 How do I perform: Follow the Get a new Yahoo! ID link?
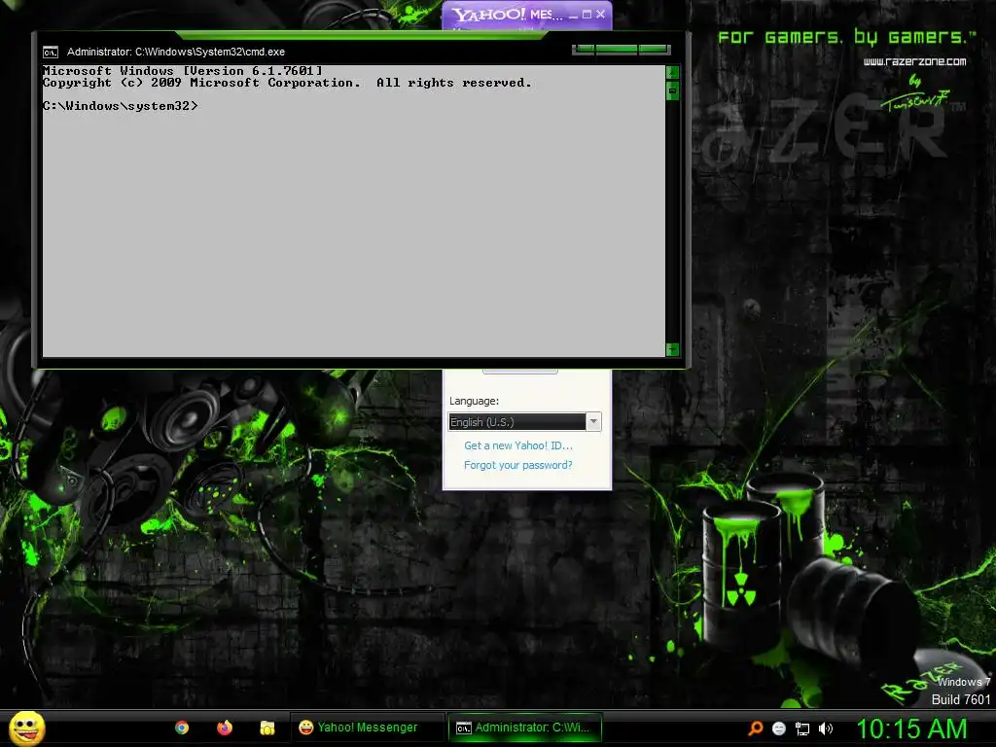518,445
